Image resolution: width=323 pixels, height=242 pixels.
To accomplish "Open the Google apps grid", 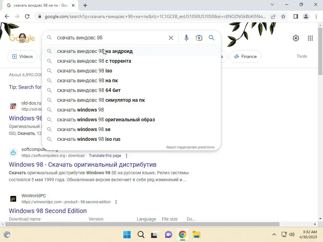I will pos(310,38).
